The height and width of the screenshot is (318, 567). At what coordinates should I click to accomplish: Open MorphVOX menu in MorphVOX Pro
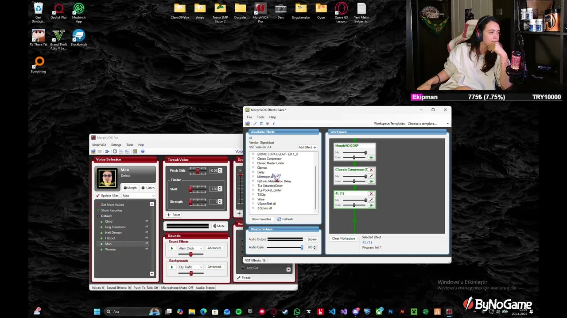click(x=99, y=145)
